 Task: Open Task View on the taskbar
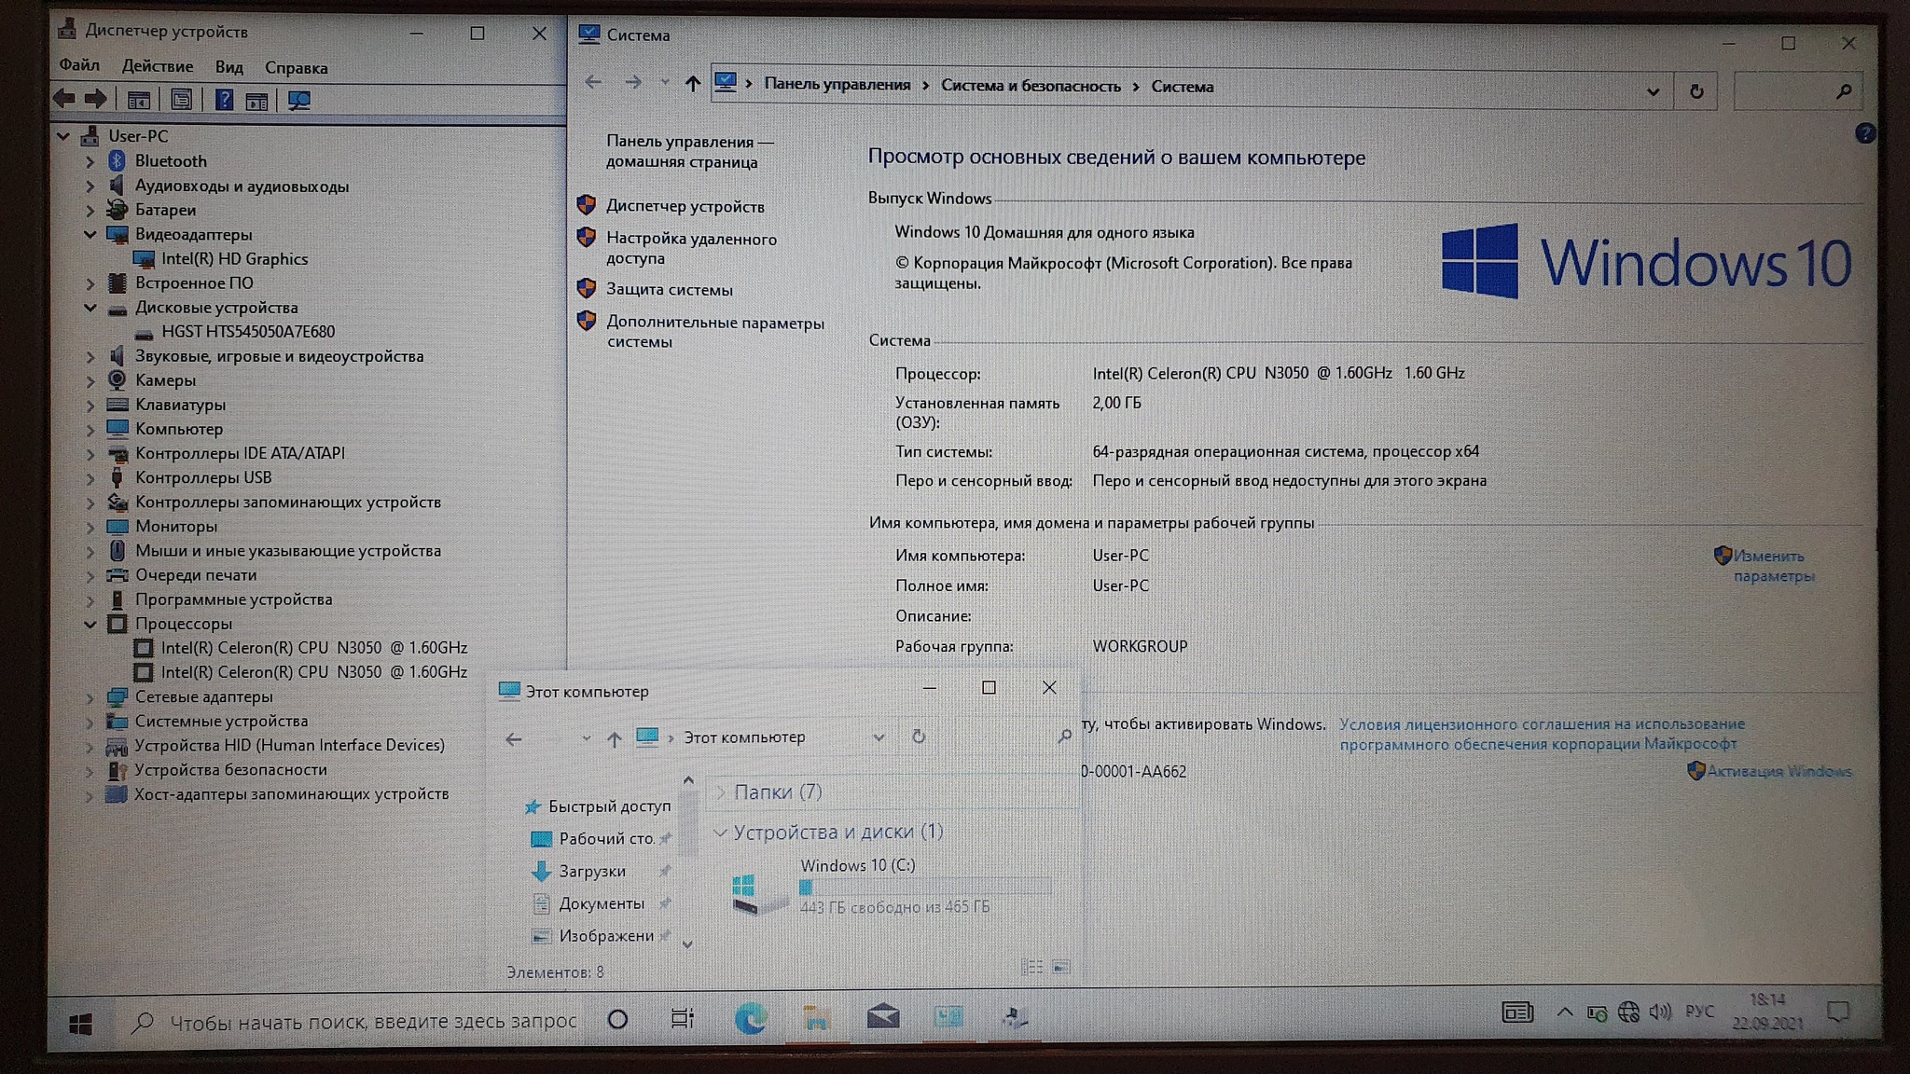point(683,1019)
